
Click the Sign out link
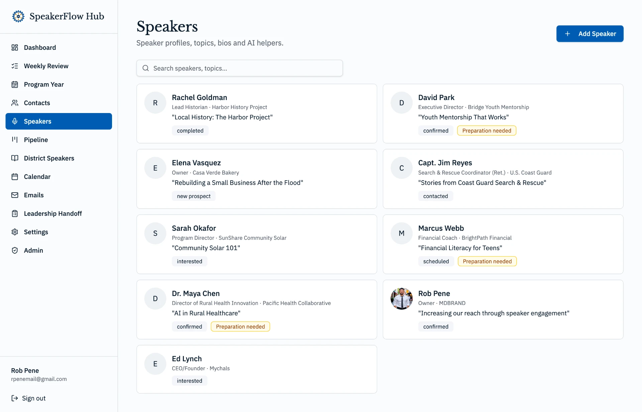point(28,398)
